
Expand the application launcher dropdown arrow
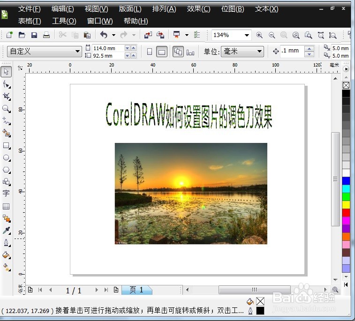(x=187, y=35)
